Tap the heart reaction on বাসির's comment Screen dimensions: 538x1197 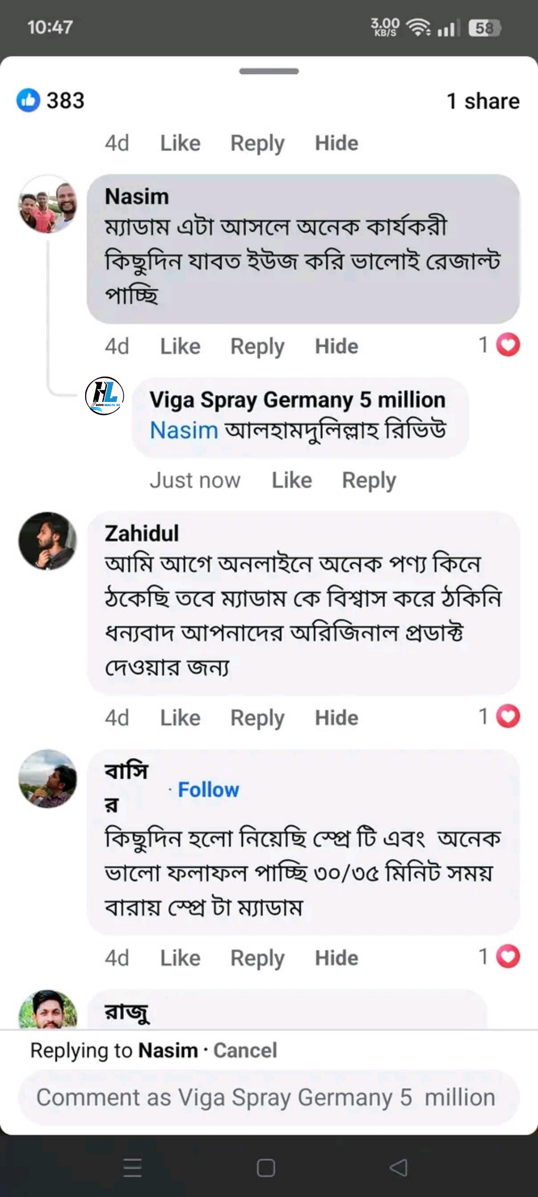pyautogui.click(x=508, y=957)
